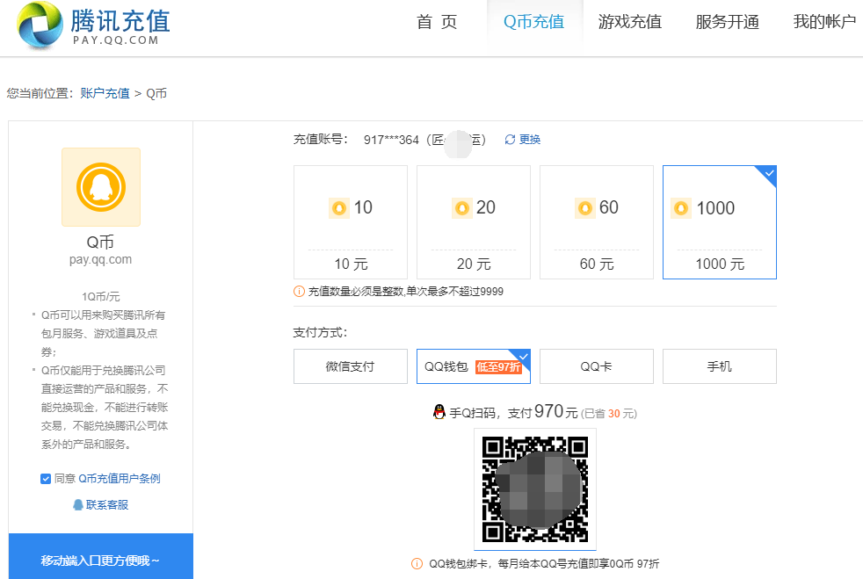Toggle the 同意 Q币充值用户条例 checkbox
The image size is (863, 579).
46,479
